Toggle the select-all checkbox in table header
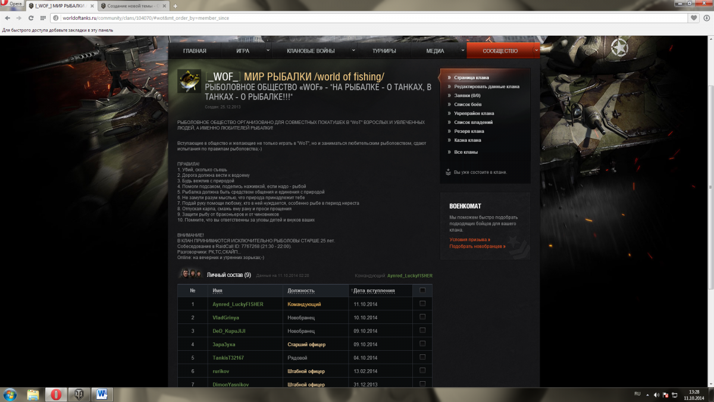 click(x=422, y=290)
